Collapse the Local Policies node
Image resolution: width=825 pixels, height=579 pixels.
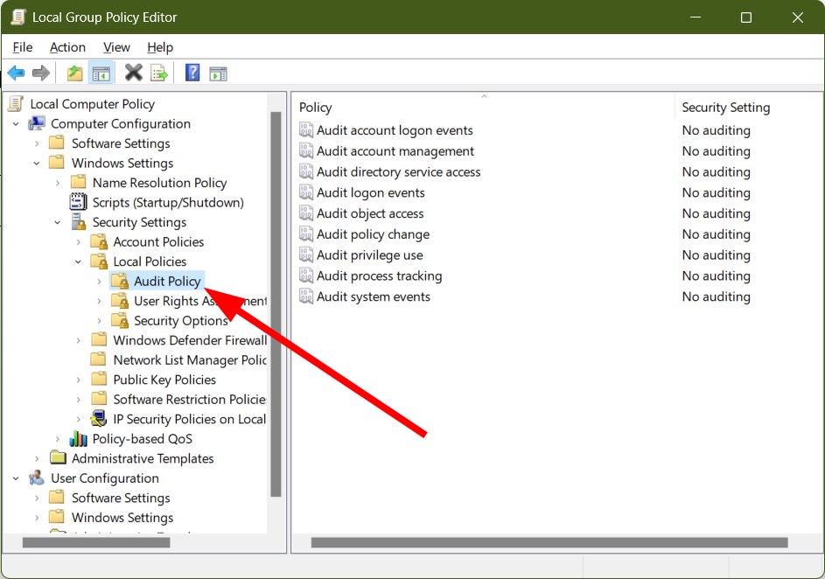78,262
